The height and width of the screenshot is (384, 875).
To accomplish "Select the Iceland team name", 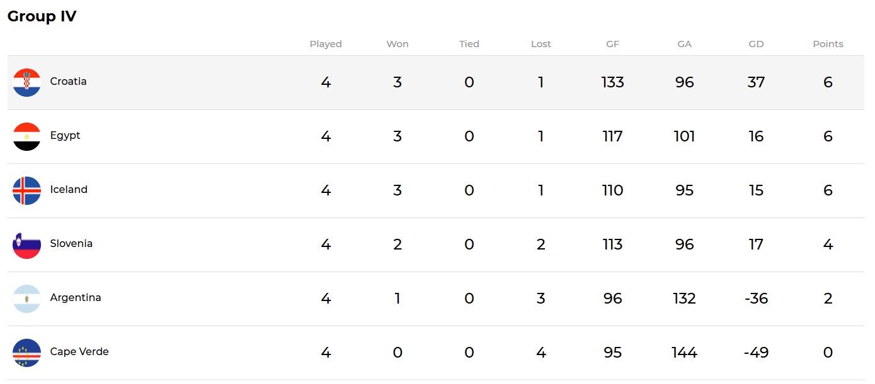I will pos(69,190).
